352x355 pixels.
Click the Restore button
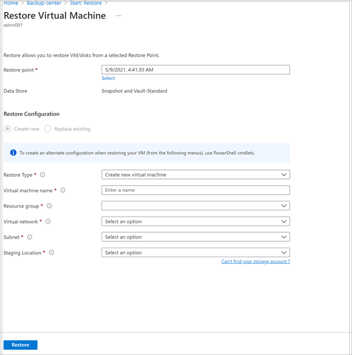20,345
